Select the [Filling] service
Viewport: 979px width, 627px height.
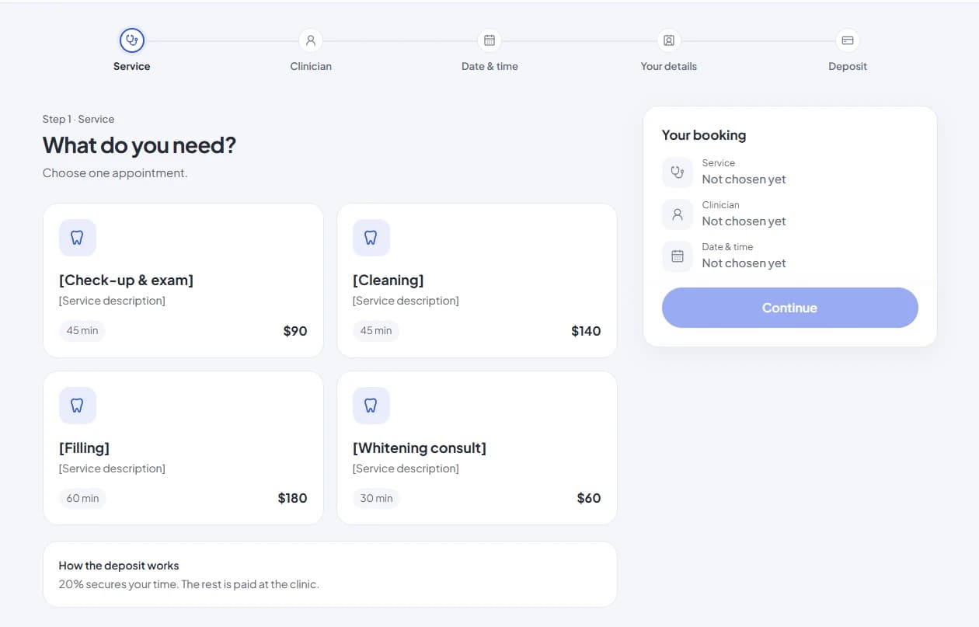(183, 448)
